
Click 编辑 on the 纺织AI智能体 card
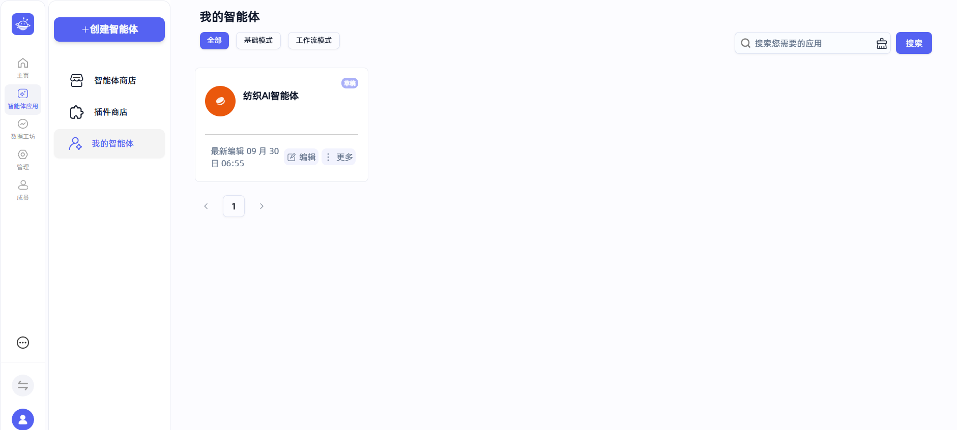[x=301, y=157]
